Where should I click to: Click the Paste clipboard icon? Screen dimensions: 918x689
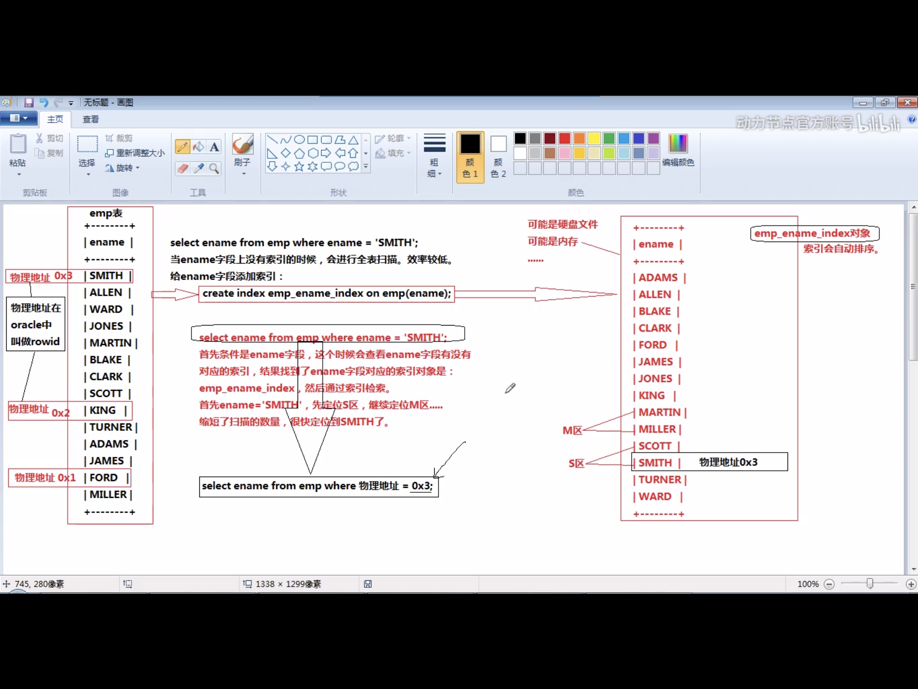pos(18,144)
